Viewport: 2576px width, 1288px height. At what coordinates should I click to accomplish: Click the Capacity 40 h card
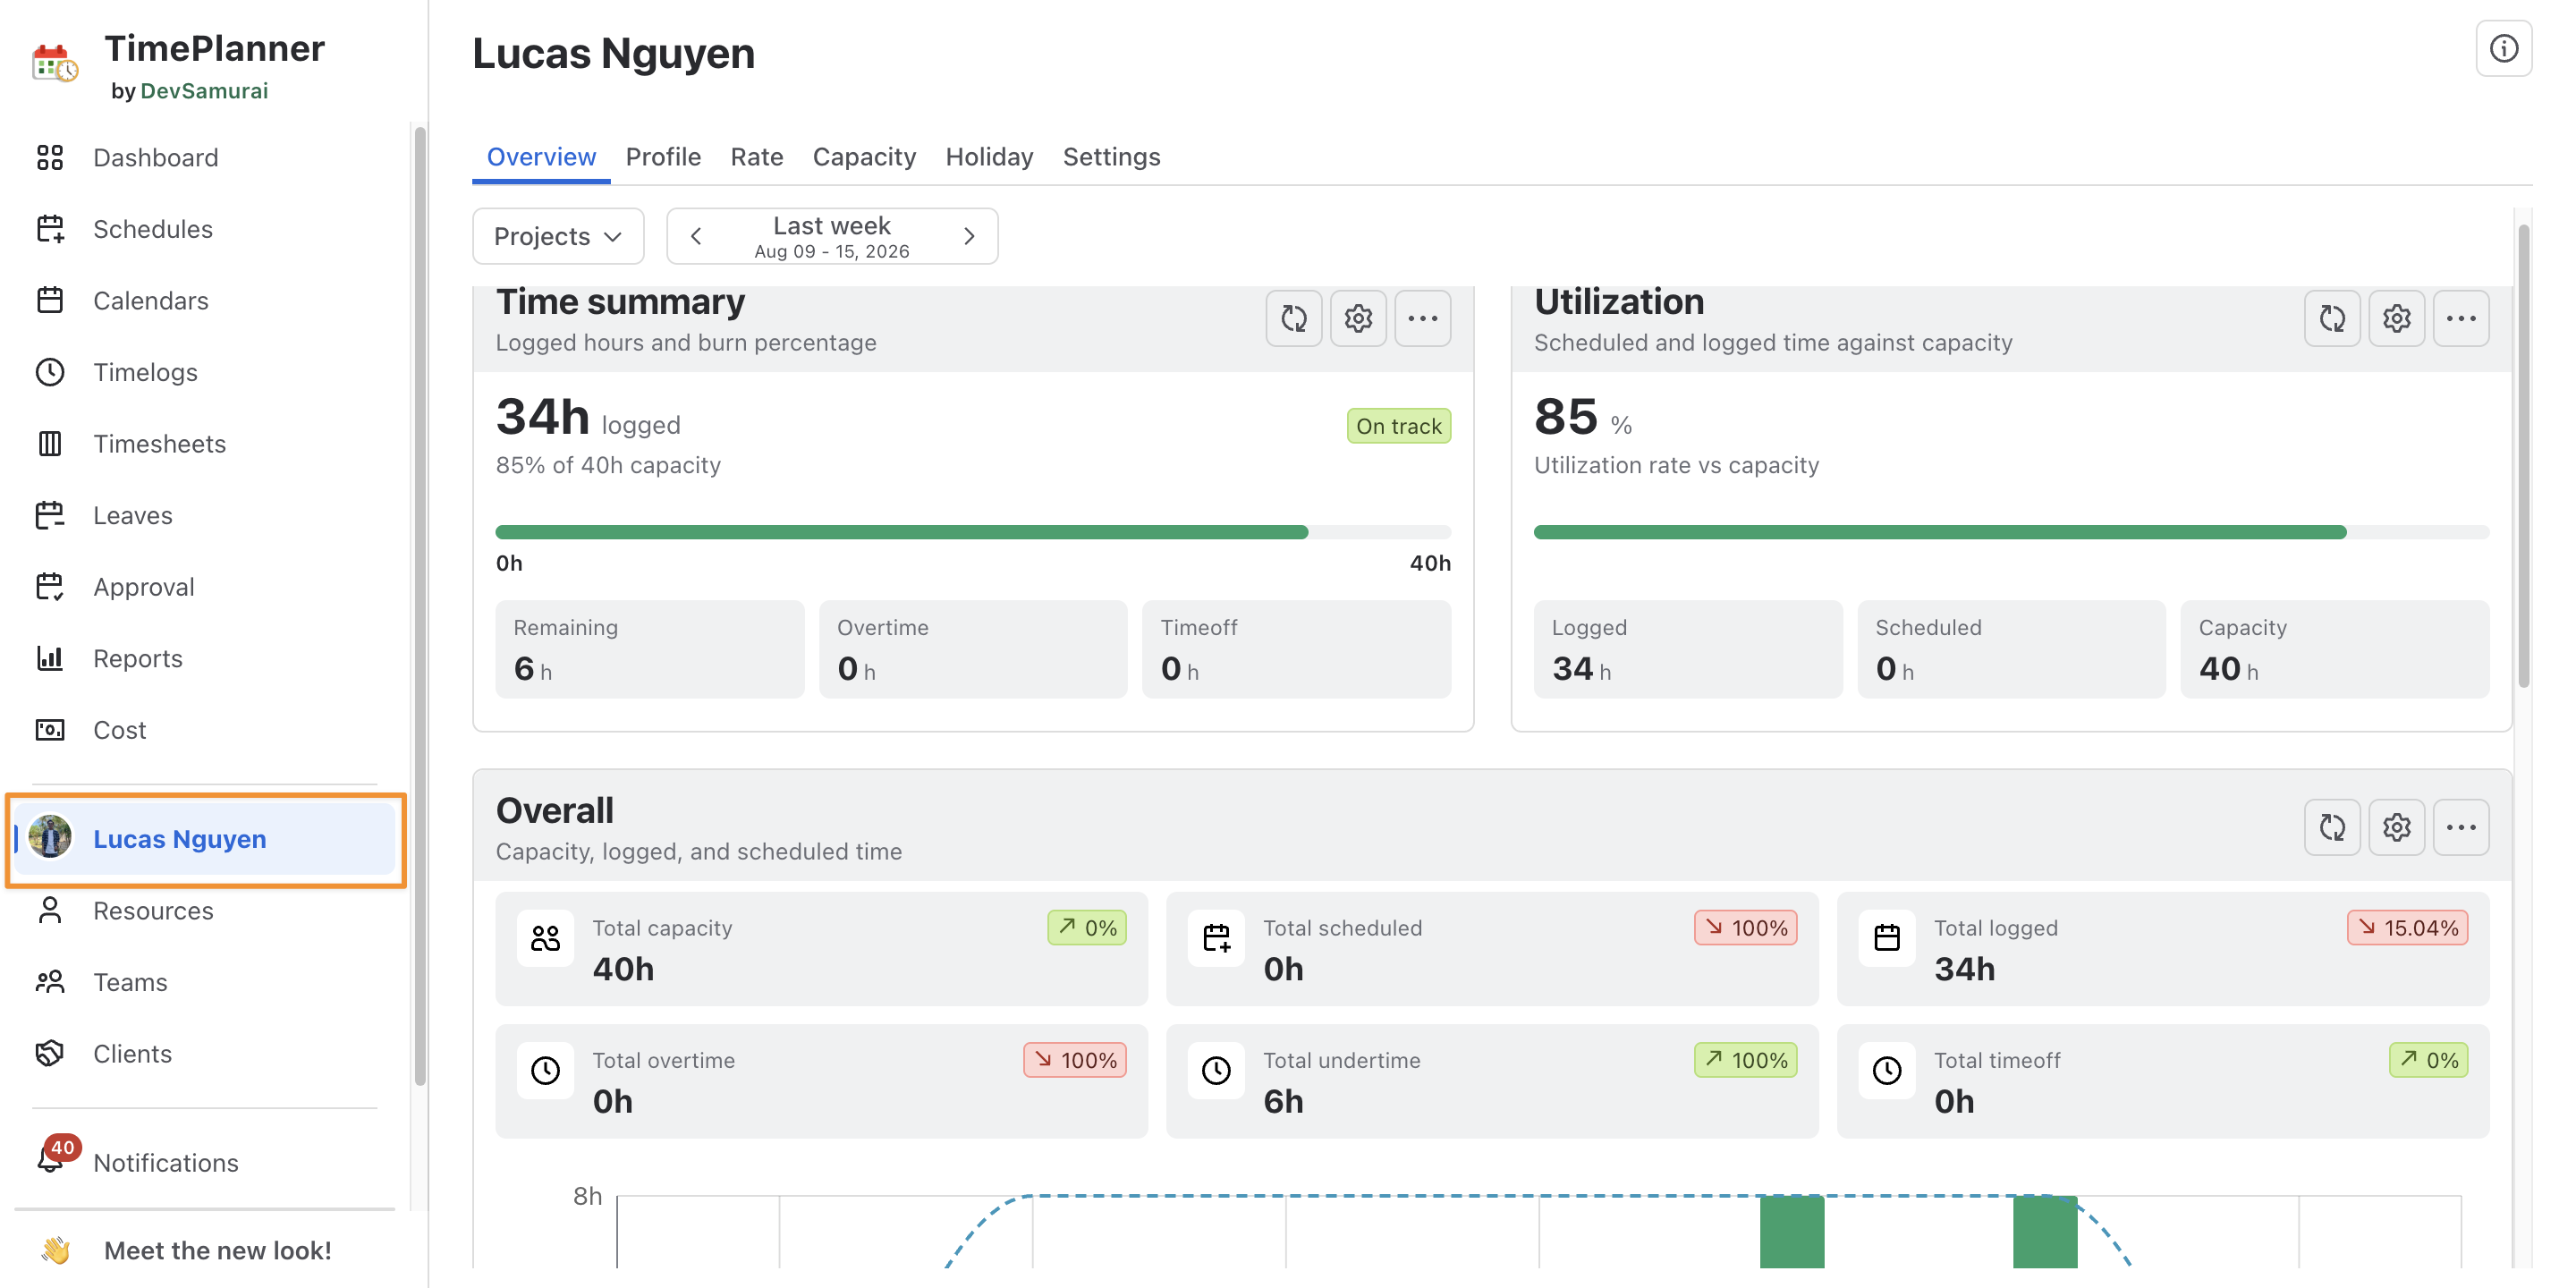coord(2334,649)
